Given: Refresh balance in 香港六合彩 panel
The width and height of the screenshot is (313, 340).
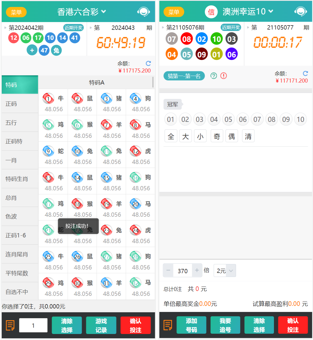Looking at the screenshot, I should [148, 63].
